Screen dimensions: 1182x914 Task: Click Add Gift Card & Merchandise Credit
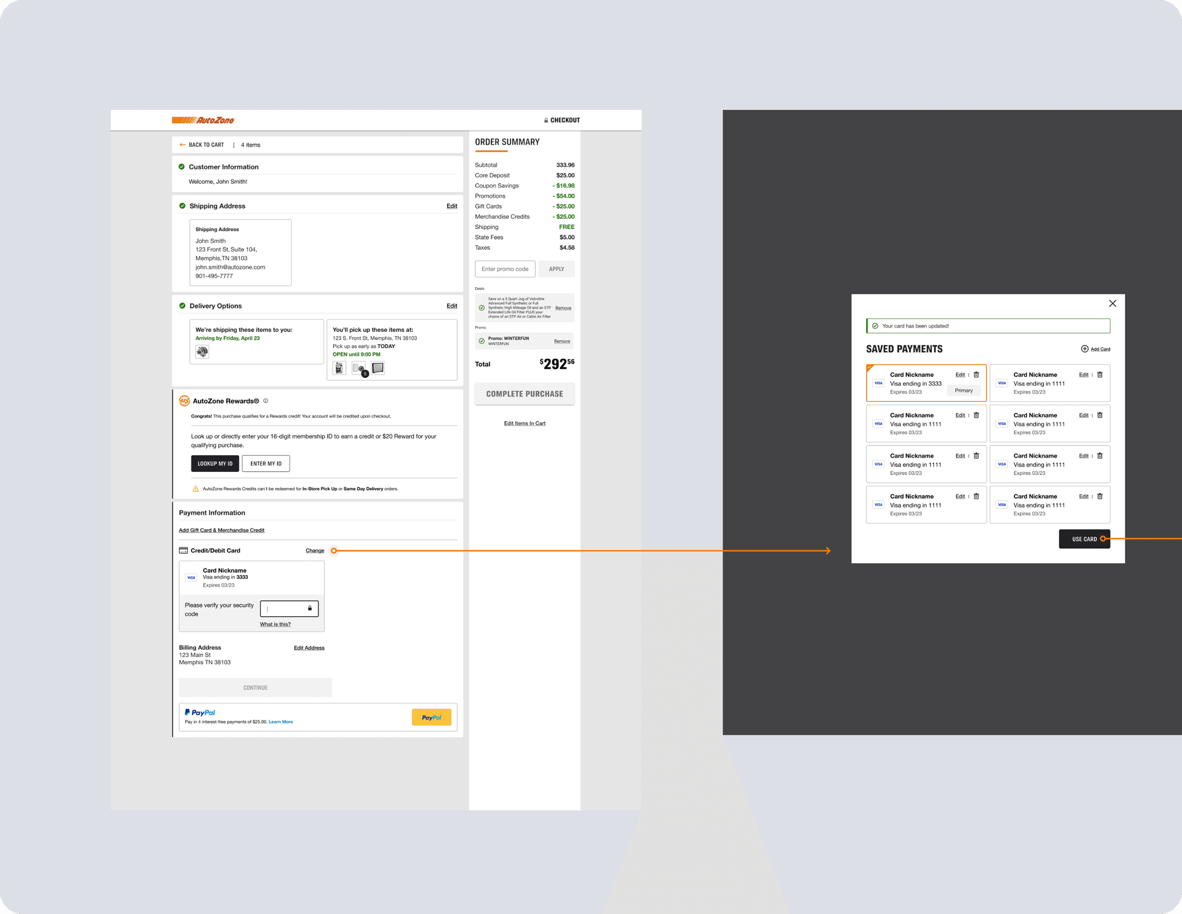click(x=221, y=530)
